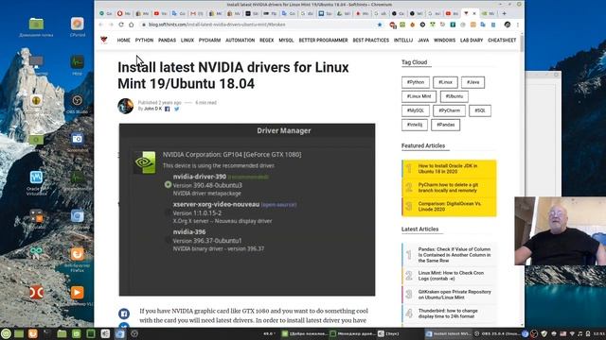Open INTELLIJ in site navigation
The height and width of the screenshot is (340, 606).
coord(403,40)
